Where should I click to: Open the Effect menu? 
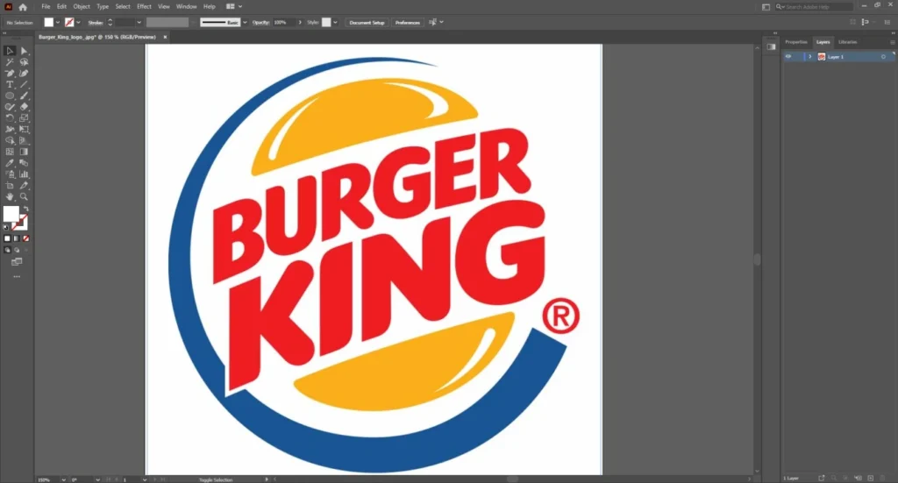144,7
